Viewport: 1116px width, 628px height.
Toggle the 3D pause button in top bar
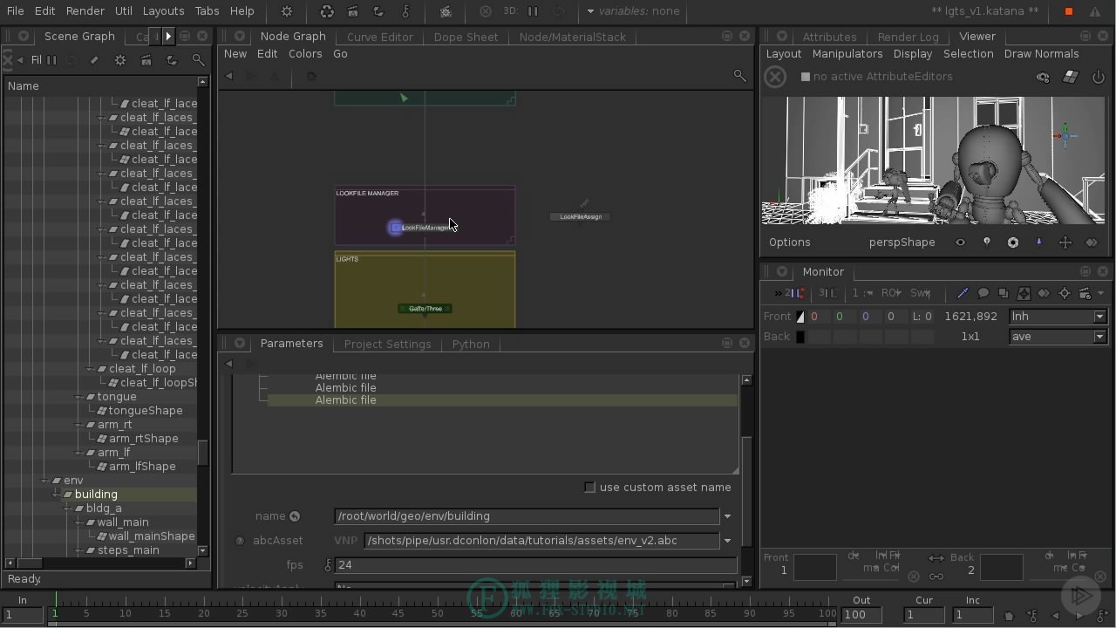click(533, 11)
